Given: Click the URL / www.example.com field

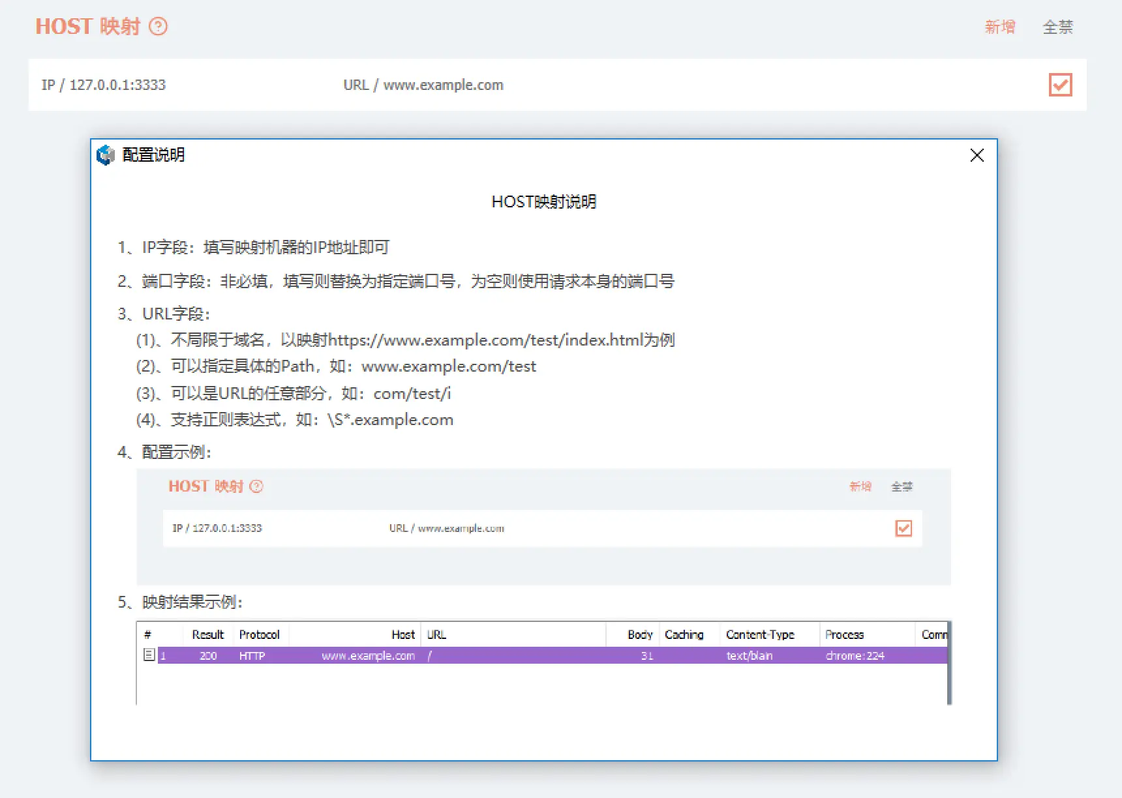Looking at the screenshot, I should tap(423, 85).
